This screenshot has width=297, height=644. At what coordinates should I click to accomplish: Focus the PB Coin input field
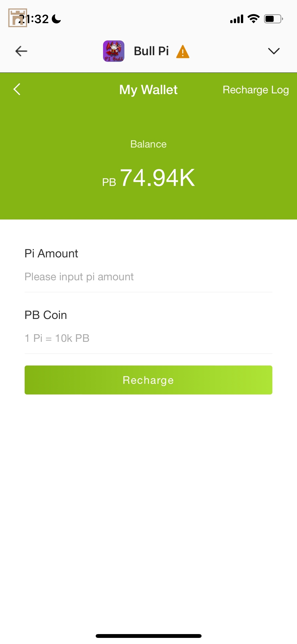coord(148,338)
